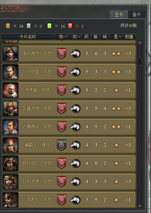Open the 势 faction filter dropdown

pos(61,37)
